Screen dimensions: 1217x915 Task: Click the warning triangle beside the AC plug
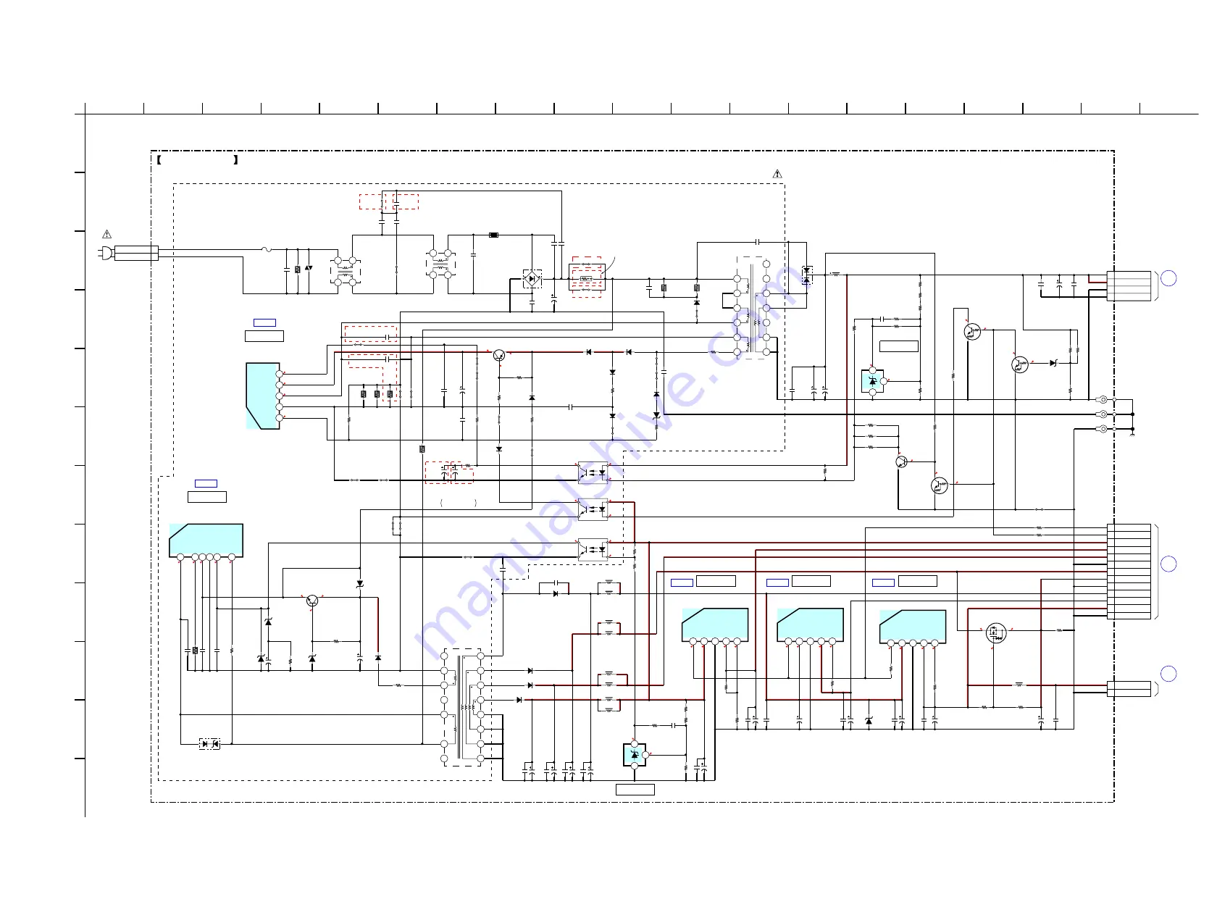point(107,234)
